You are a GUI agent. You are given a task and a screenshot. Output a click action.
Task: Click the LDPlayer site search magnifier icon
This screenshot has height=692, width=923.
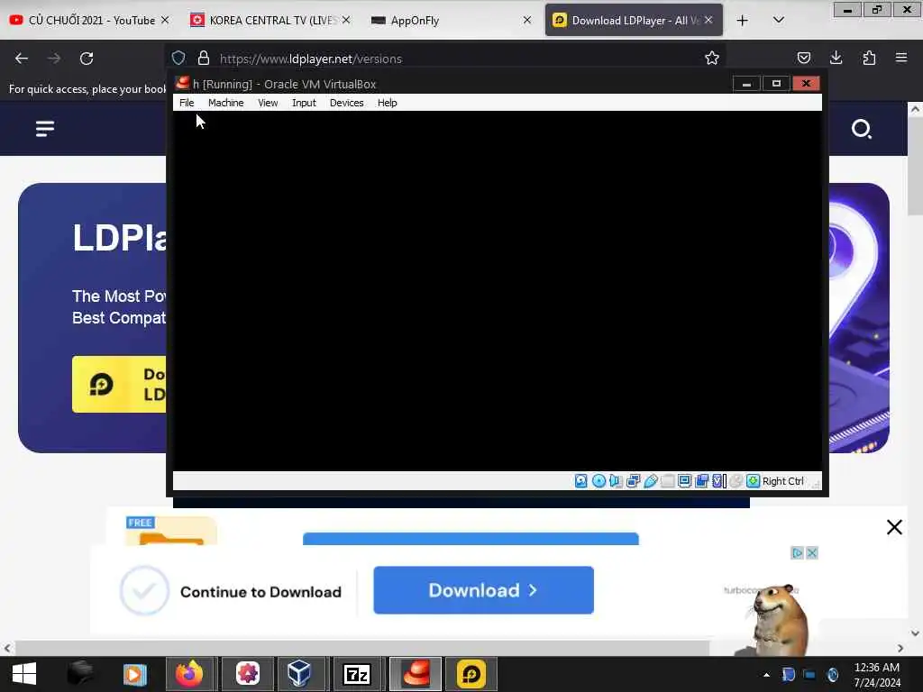(861, 128)
